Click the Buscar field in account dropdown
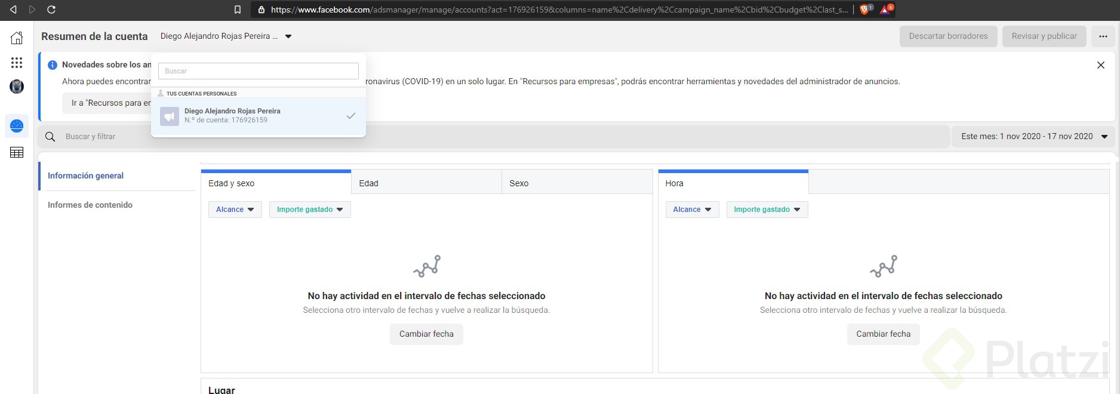Image resolution: width=1120 pixels, height=394 pixels. [x=259, y=71]
